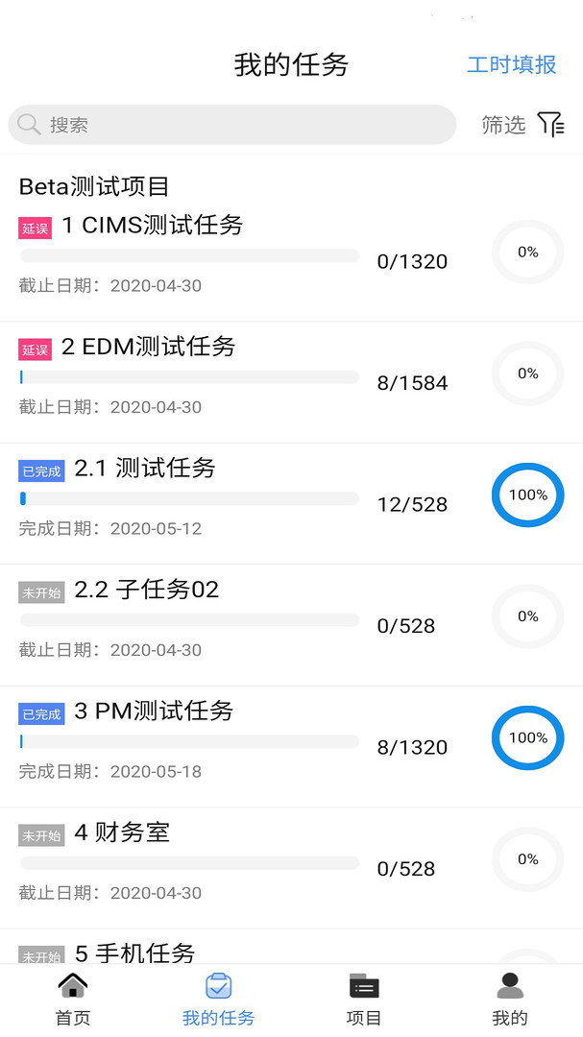Tap the 已完成 badge on PM测试任务
583x1037 pixels.
pos(41,713)
